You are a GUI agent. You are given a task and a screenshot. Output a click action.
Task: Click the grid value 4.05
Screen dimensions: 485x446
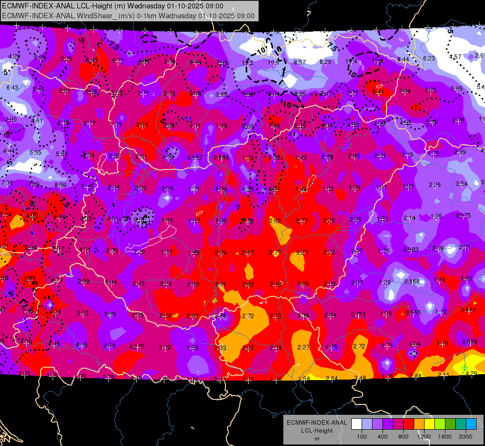coord(331,347)
